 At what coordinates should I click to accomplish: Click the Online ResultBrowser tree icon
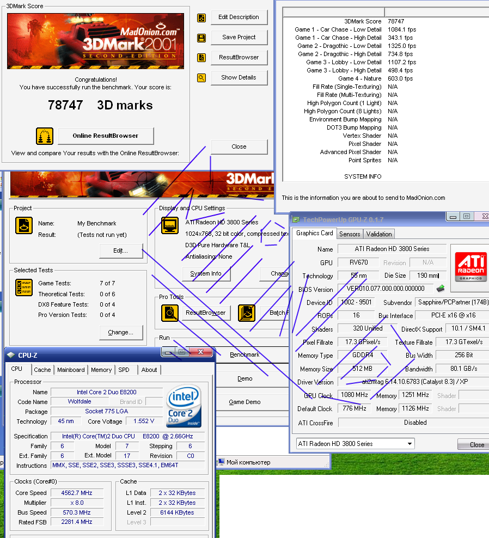(x=45, y=136)
